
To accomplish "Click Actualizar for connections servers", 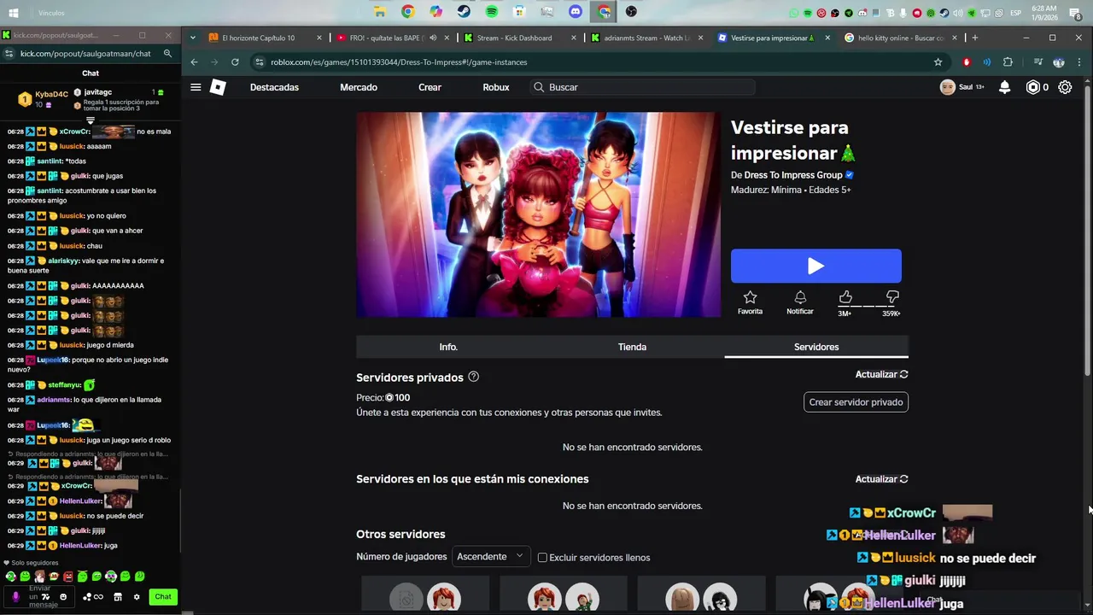I will point(881,479).
